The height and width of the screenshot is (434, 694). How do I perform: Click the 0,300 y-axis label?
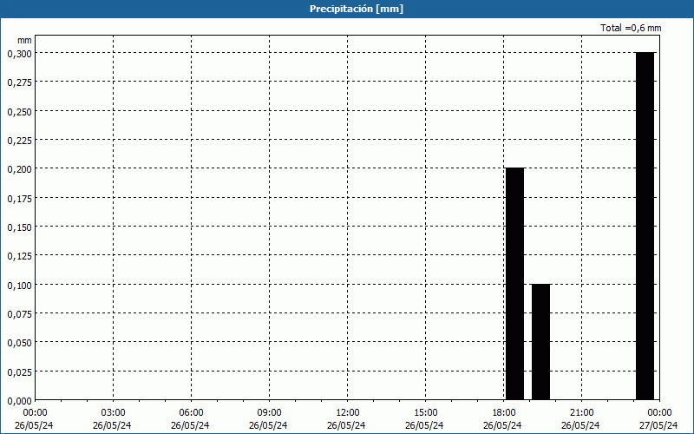pos(19,54)
